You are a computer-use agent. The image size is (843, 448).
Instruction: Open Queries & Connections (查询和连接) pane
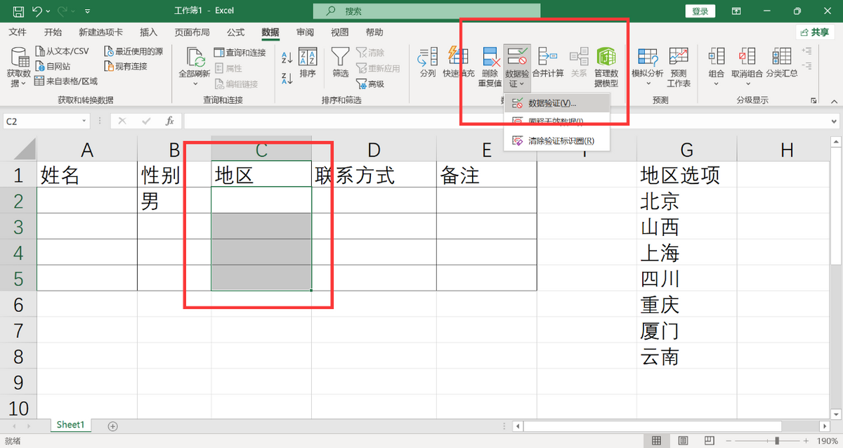(240, 53)
